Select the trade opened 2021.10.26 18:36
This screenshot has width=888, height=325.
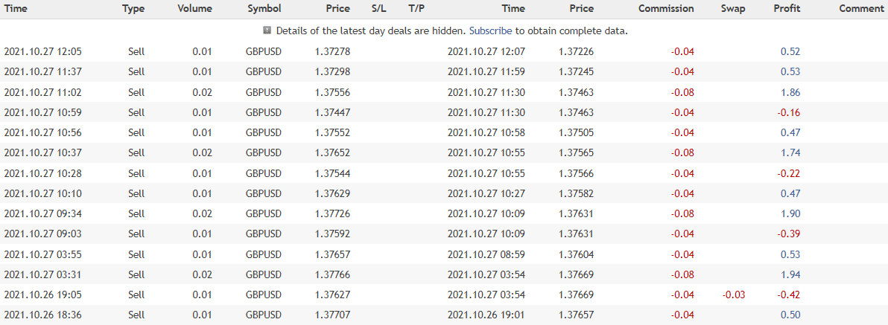(444, 315)
